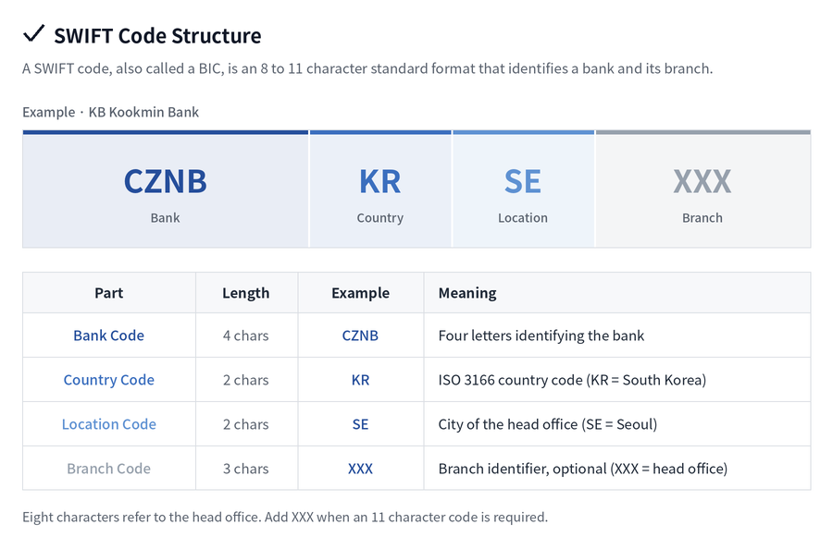This screenshot has width=833, height=549.
Task: Click the checkmark icon beside SWIFT Code Structure
Action: pyautogui.click(x=33, y=34)
